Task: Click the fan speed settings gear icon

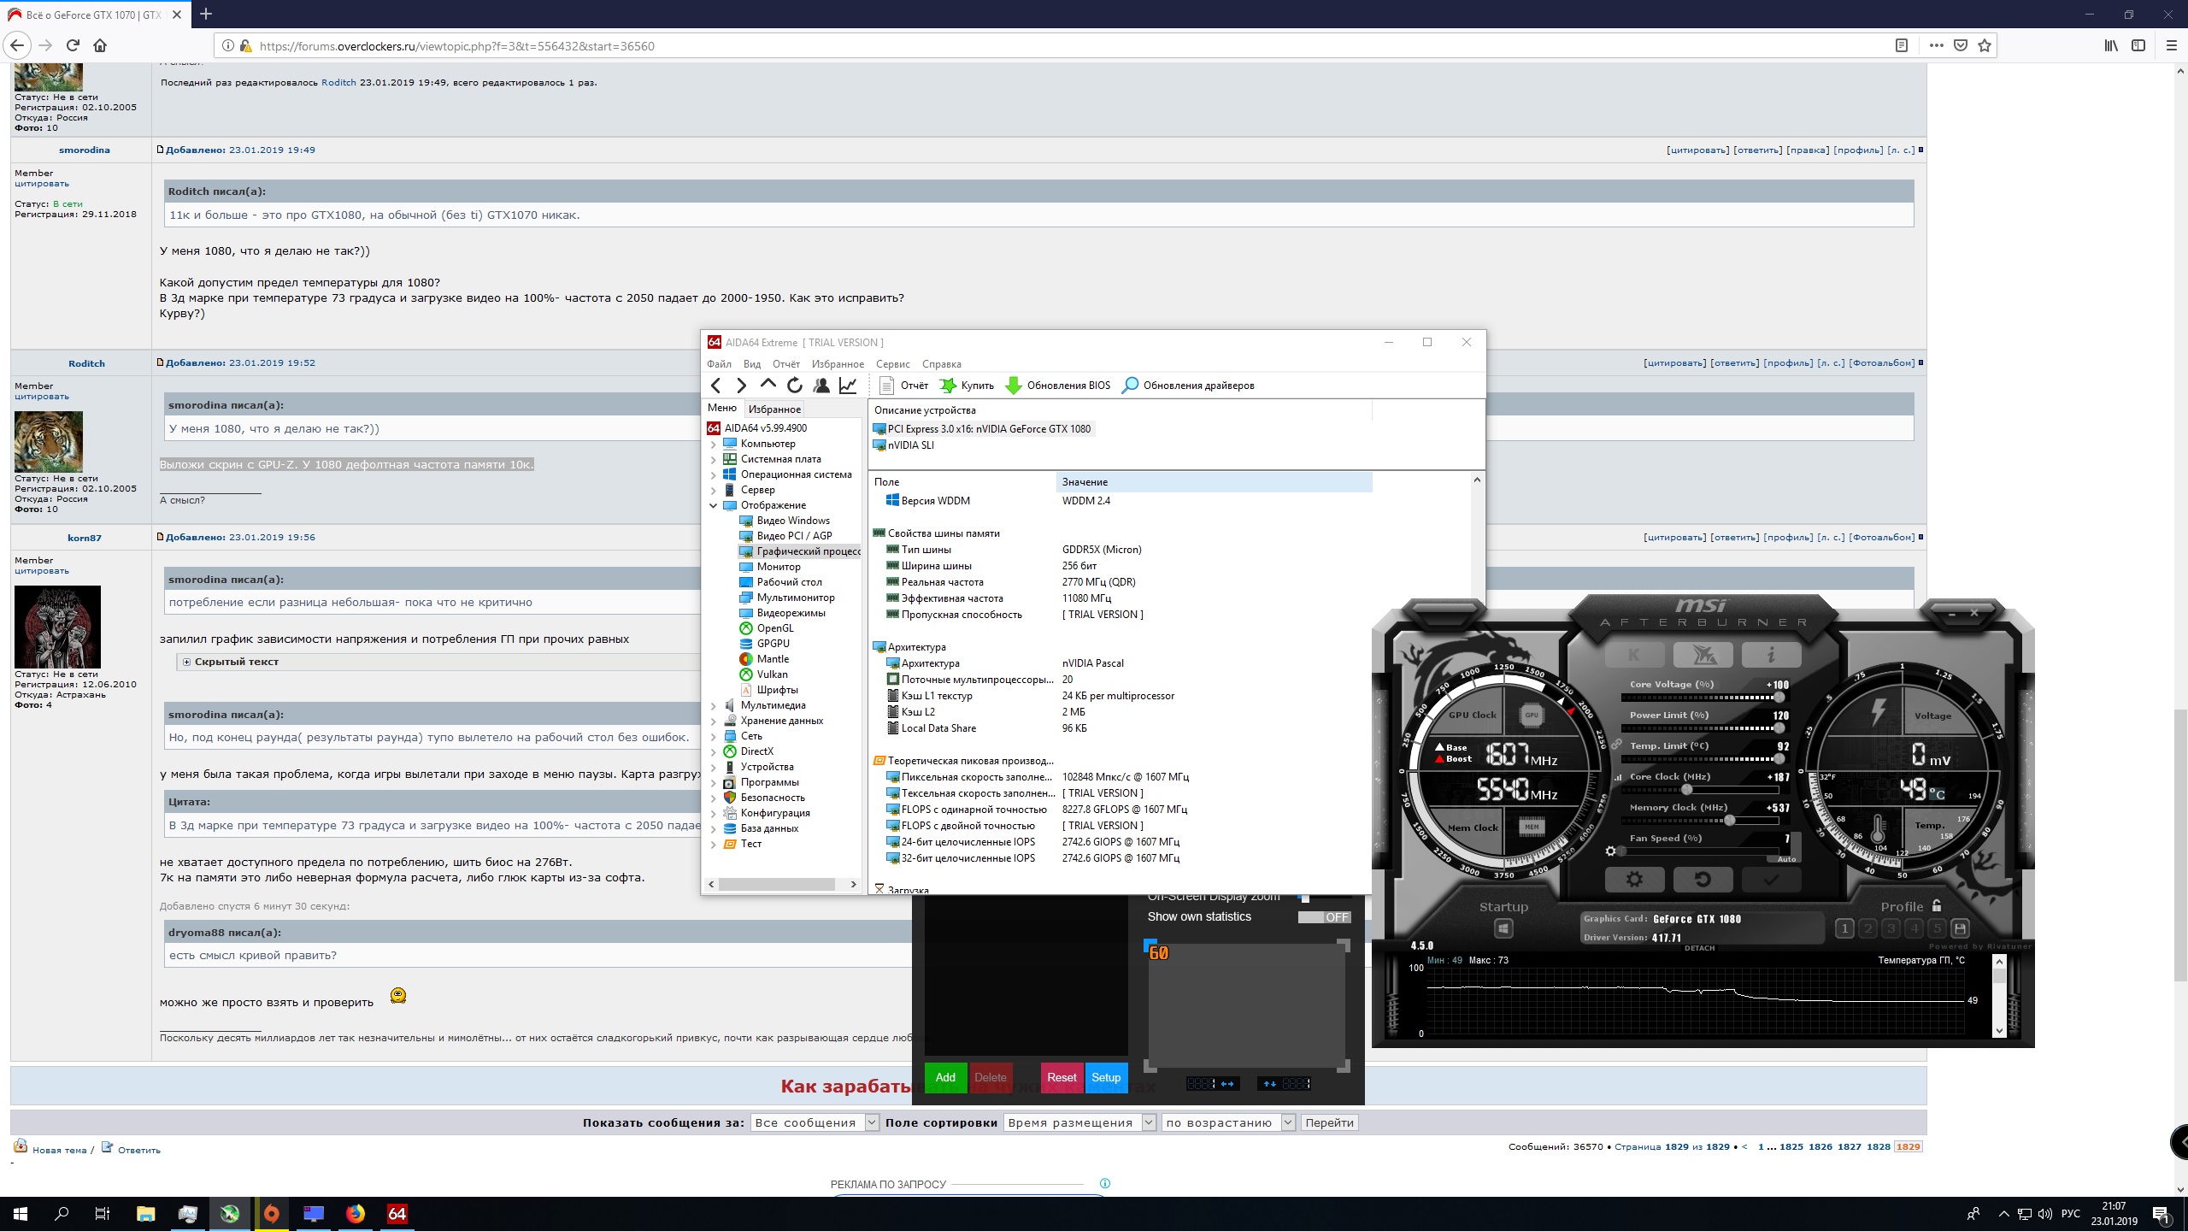Action: 1610,851
